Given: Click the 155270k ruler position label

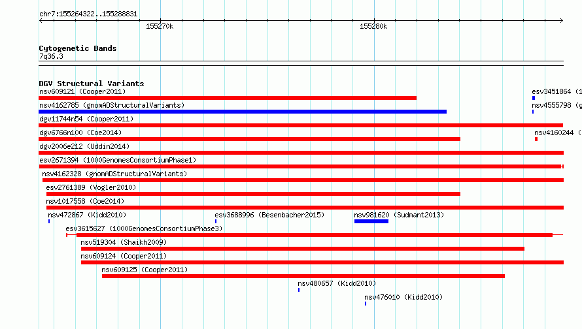Looking at the screenshot, I should click(x=160, y=26).
